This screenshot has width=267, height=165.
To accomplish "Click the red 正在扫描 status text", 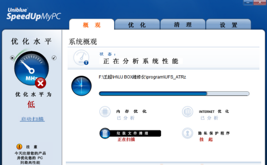I will click(x=126, y=140).
